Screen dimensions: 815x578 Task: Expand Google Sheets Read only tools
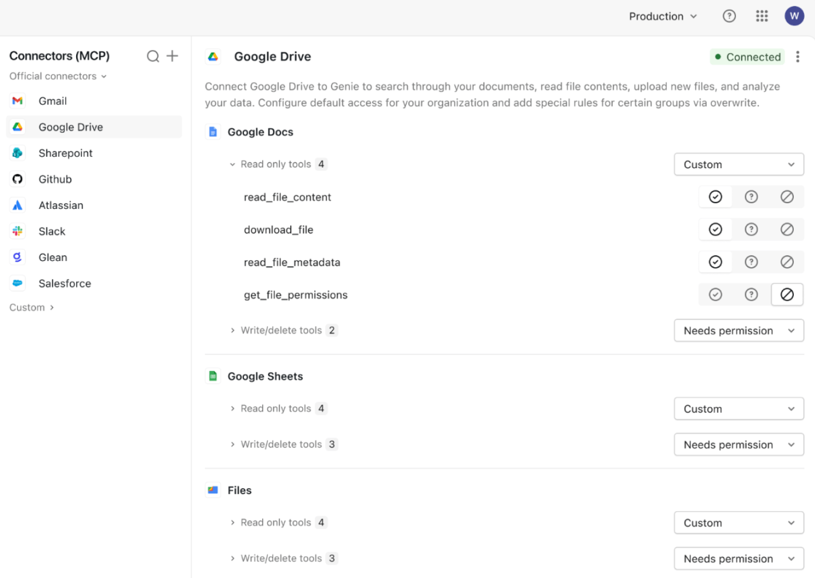click(x=278, y=409)
